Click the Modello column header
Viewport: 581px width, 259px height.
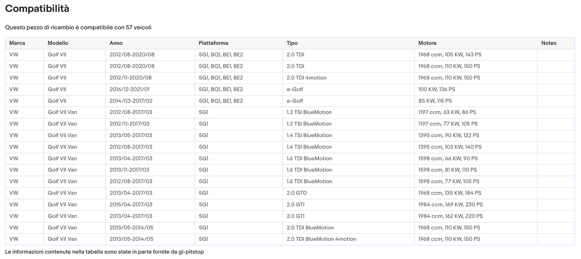[x=58, y=43]
